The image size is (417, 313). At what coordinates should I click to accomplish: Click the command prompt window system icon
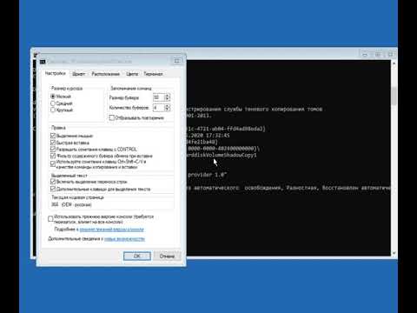[x=36, y=55]
